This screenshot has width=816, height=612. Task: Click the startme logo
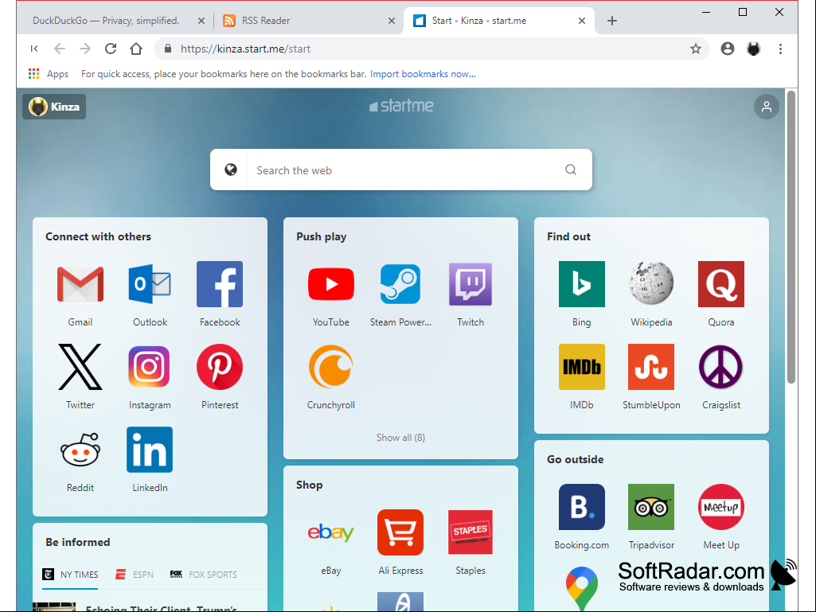pos(401,106)
